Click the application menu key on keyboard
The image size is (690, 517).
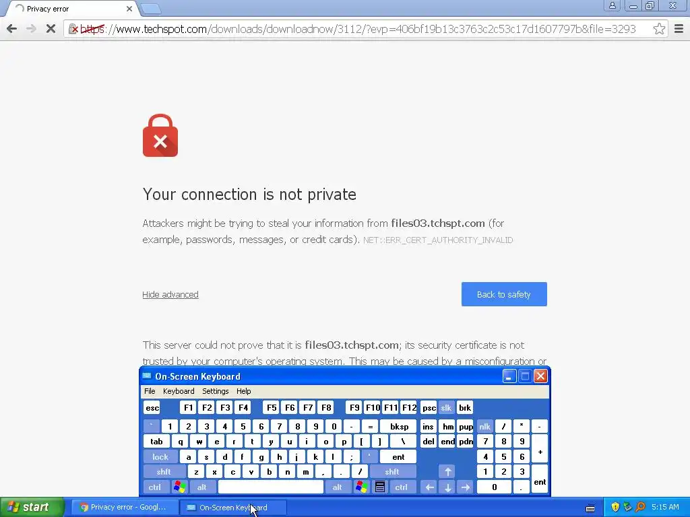click(380, 487)
